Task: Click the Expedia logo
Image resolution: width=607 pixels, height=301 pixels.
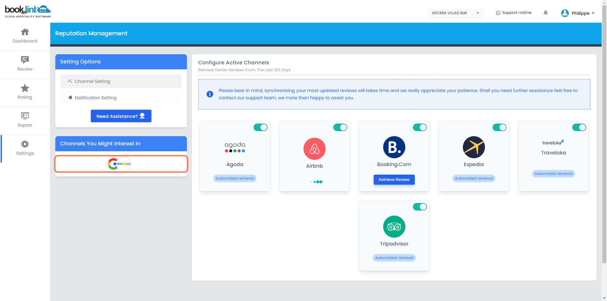Action: pyautogui.click(x=474, y=147)
